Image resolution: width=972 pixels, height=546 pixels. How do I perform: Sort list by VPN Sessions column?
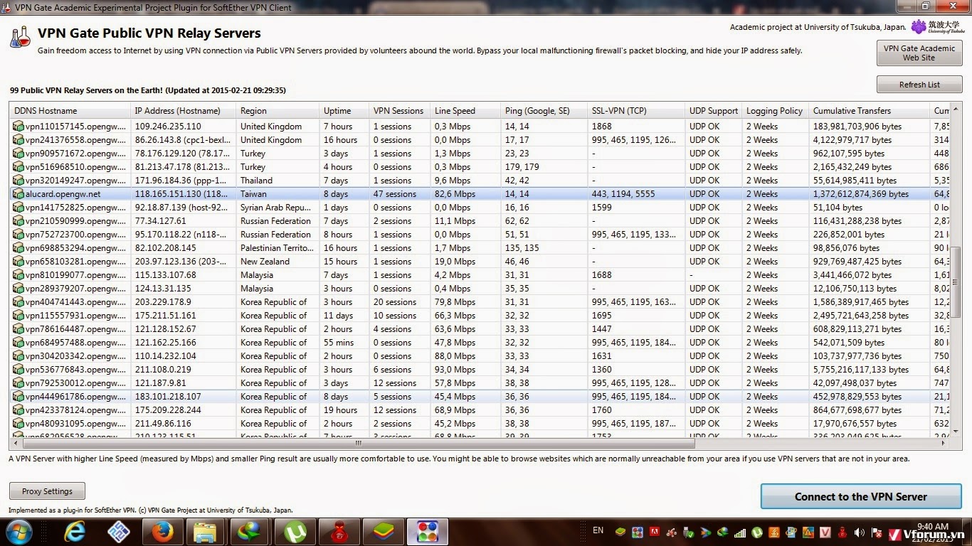400,111
